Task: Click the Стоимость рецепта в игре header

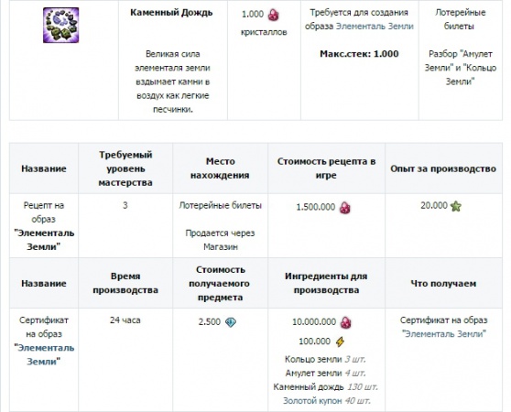Action: (326, 168)
